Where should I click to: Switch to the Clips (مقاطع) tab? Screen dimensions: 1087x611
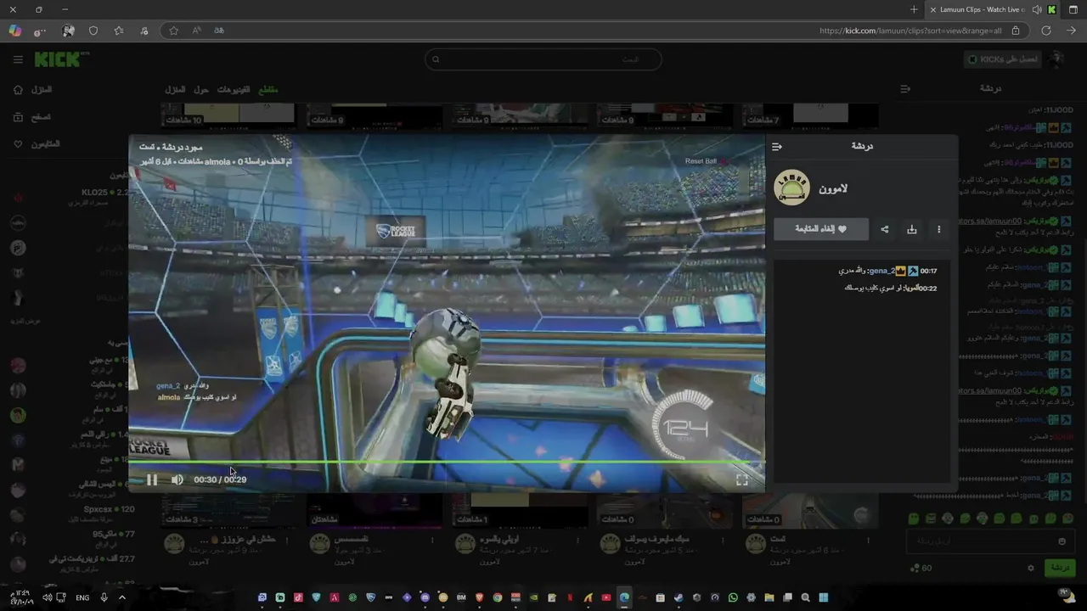click(268, 90)
